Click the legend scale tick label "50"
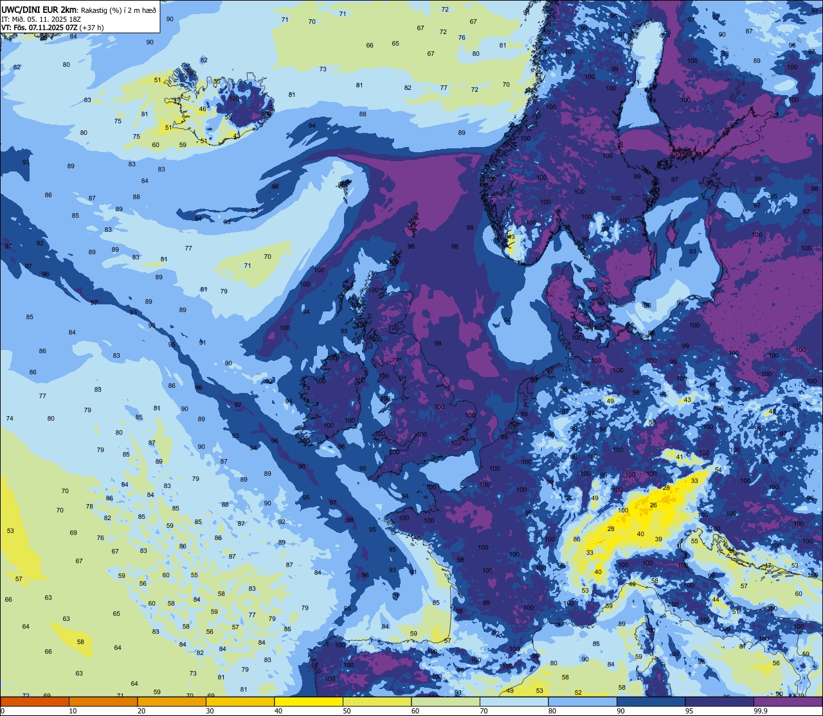The height and width of the screenshot is (716, 823). (347, 711)
